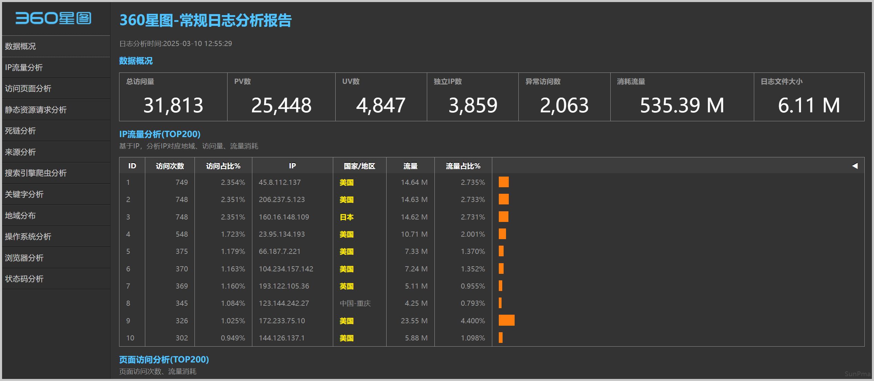Click the 0.793% traffic share value
Viewport: 874px width, 381px height.
(473, 303)
